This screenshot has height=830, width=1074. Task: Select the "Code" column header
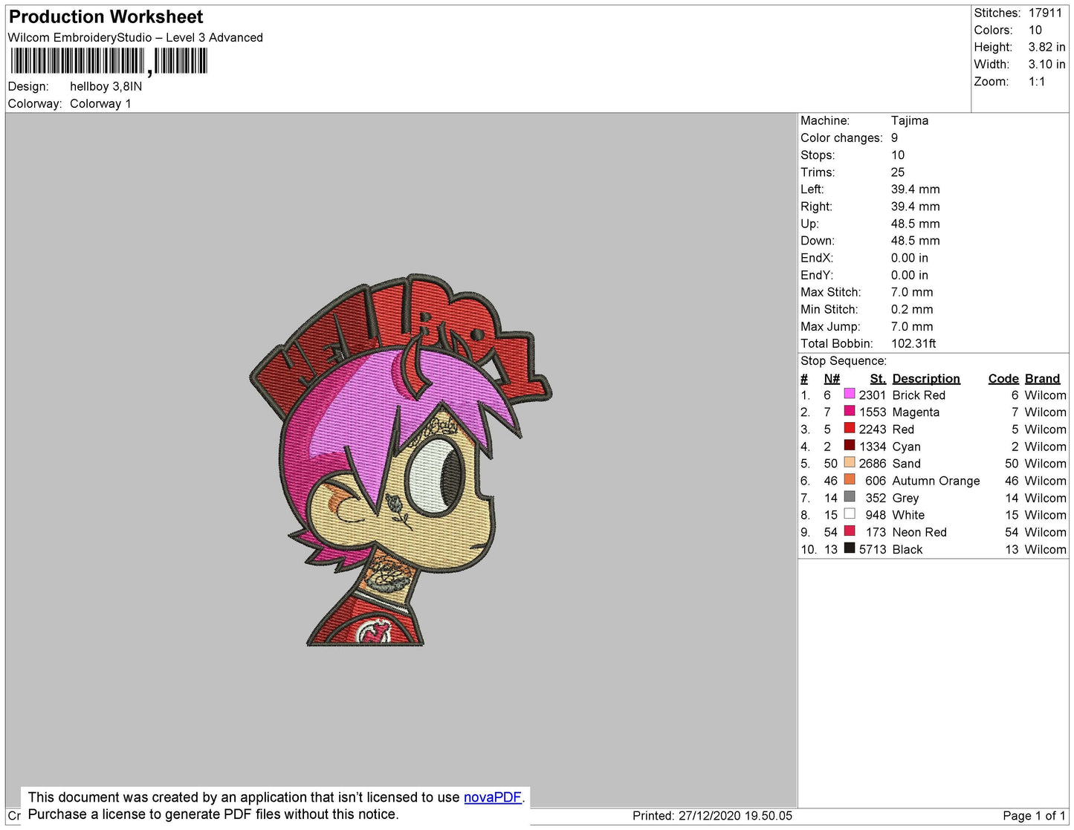1003,379
